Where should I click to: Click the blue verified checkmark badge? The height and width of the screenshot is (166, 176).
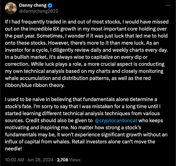point(50,5)
